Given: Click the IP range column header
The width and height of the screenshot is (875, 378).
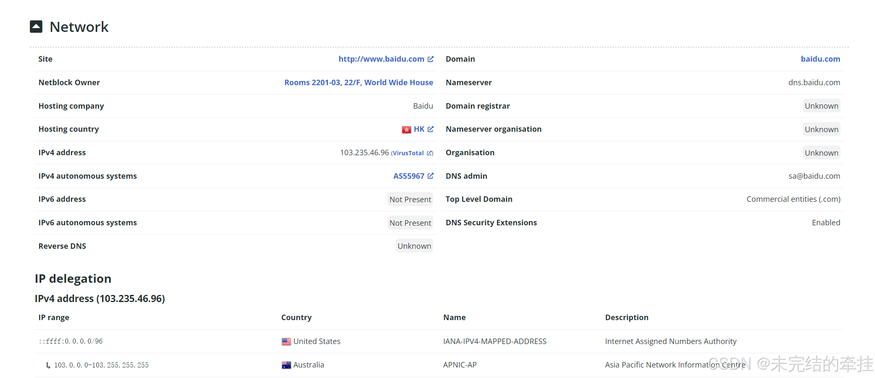Looking at the screenshot, I should click(x=54, y=318).
